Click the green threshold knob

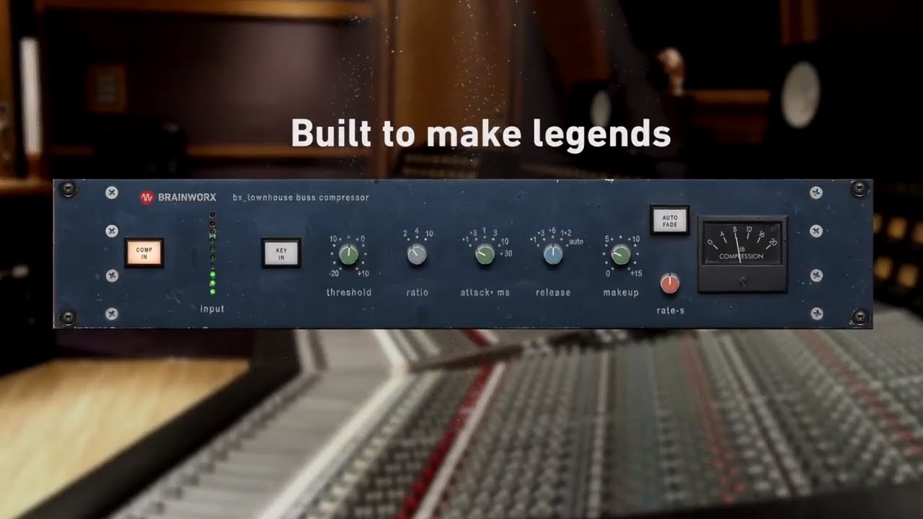pyautogui.click(x=349, y=254)
